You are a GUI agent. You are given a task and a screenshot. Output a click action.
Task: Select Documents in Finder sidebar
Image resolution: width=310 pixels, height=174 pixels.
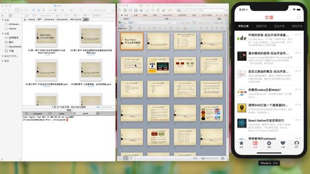coord(13,46)
